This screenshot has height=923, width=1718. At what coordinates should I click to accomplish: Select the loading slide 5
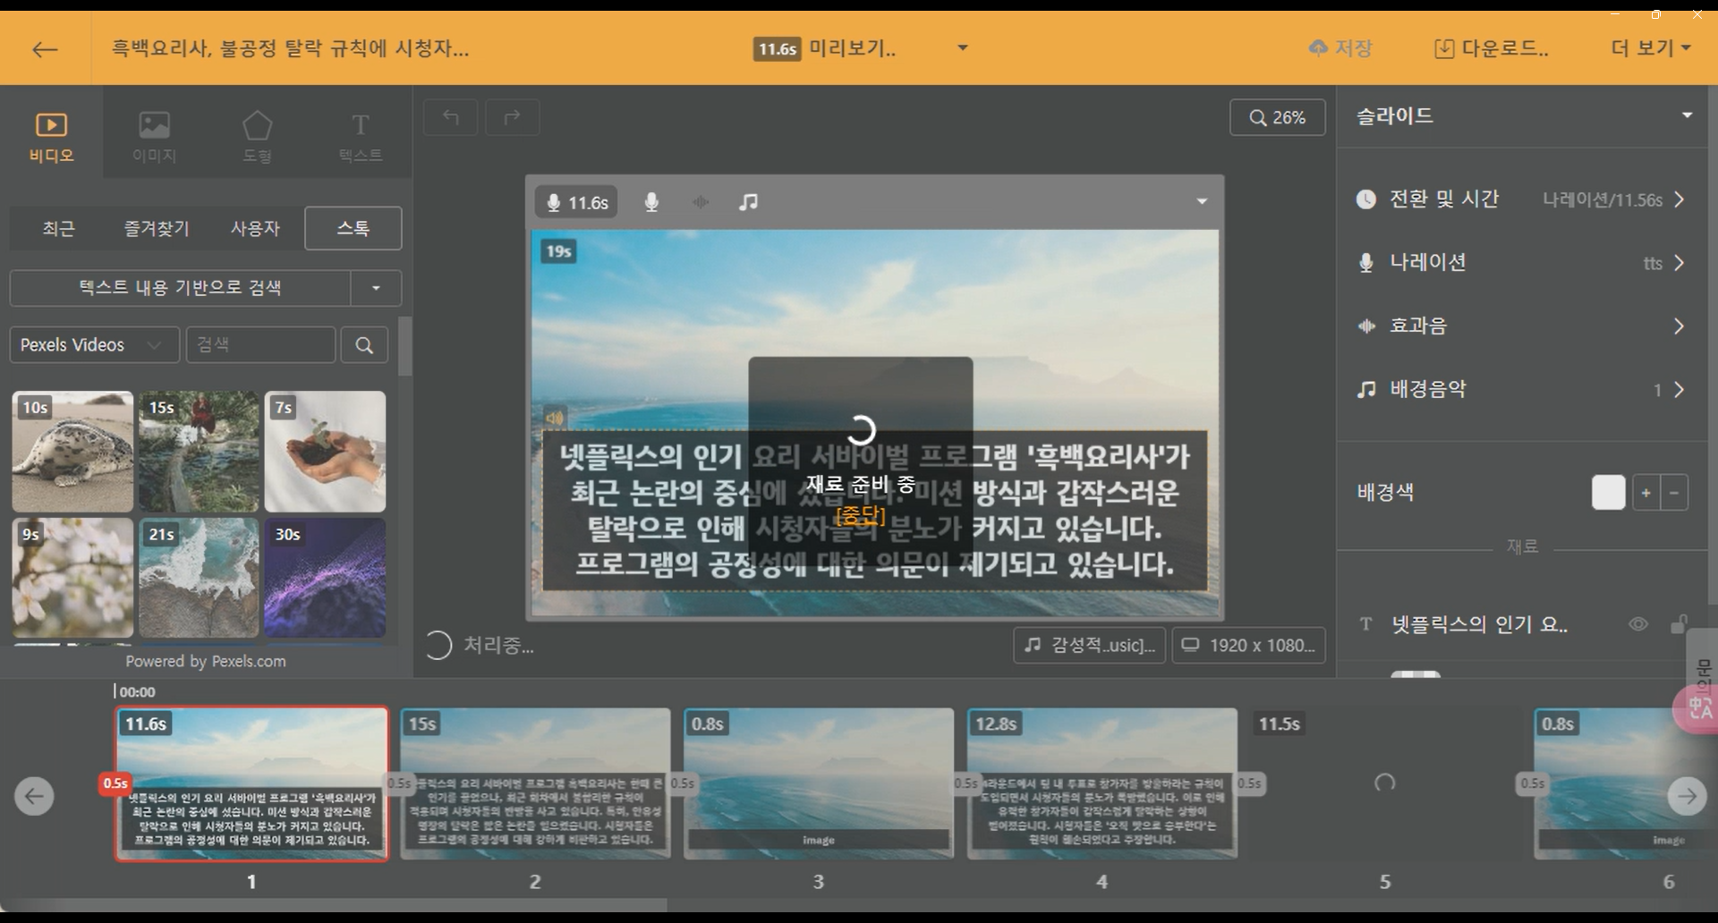(x=1385, y=783)
